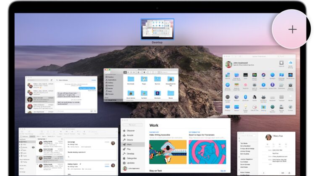The image size is (315, 176).
Task: Click Details in Messages conversation header
Action: click(x=94, y=80)
